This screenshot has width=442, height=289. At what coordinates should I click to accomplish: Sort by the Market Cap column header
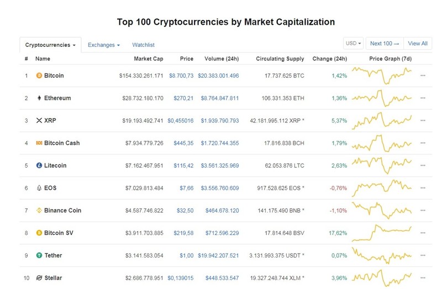click(148, 58)
